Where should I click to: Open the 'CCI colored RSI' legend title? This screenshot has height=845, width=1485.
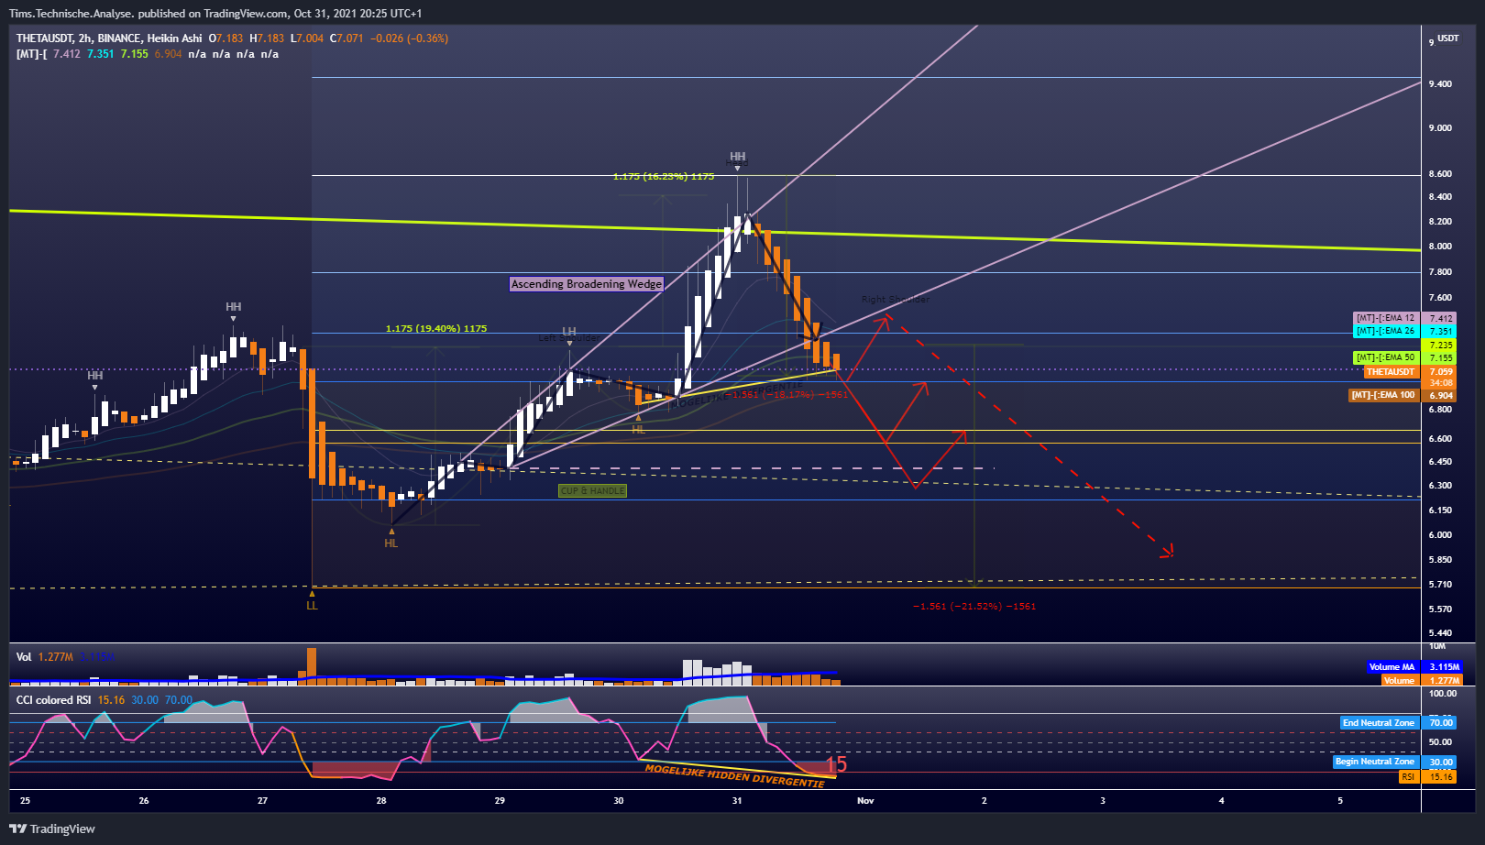[53, 700]
